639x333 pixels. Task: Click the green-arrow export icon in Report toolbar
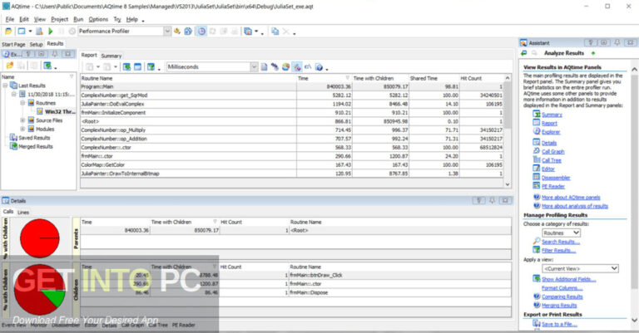coord(126,66)
